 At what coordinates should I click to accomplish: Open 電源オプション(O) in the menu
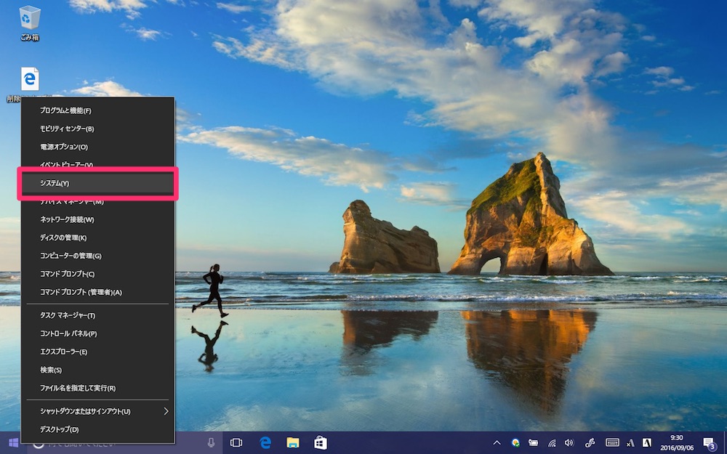click(x=98, y=147)
